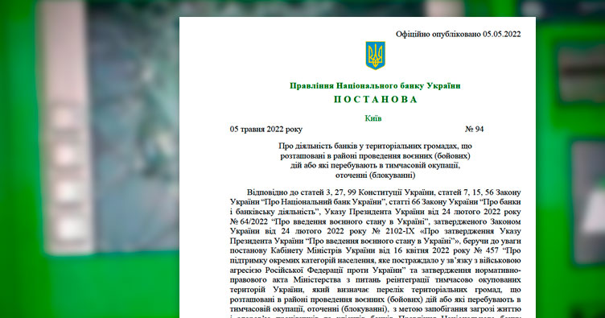Screen dimensions: 605x318
Task: Click the green 'Київ' city label
Action: point(373,118)
